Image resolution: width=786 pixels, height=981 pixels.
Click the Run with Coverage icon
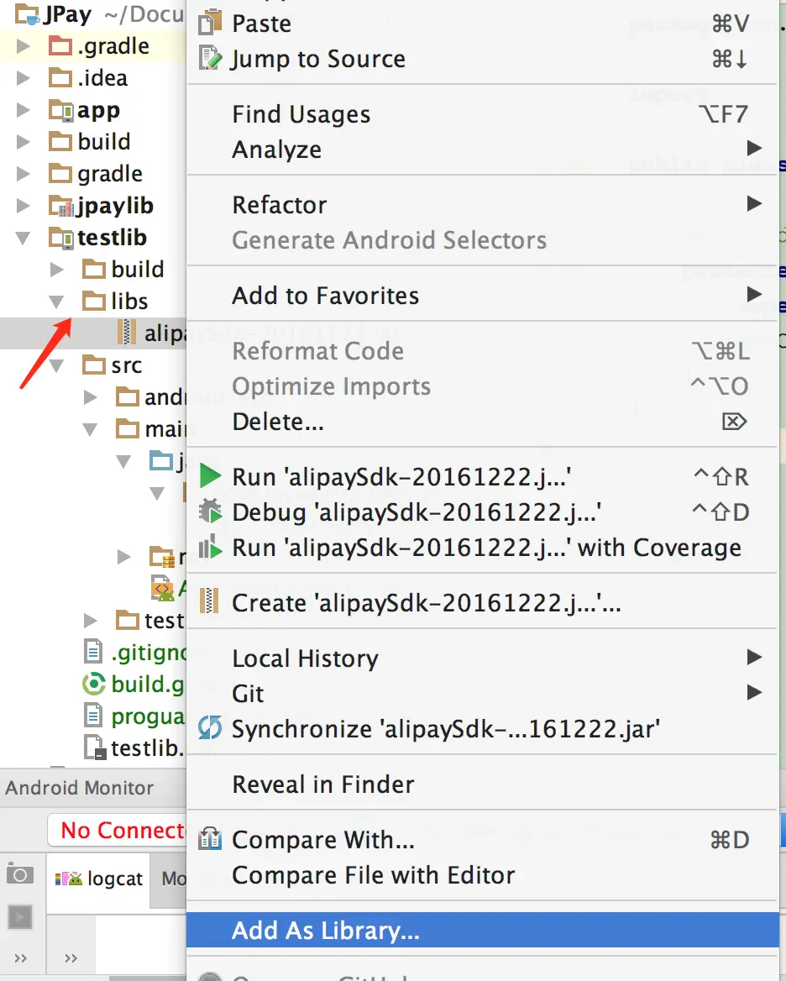(210, 547)
